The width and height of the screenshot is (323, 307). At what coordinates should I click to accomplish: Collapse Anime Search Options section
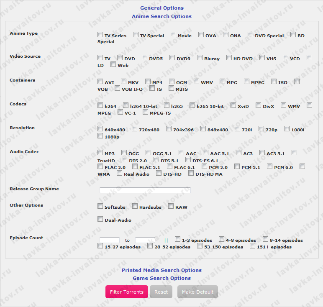(x=161, y=16)
